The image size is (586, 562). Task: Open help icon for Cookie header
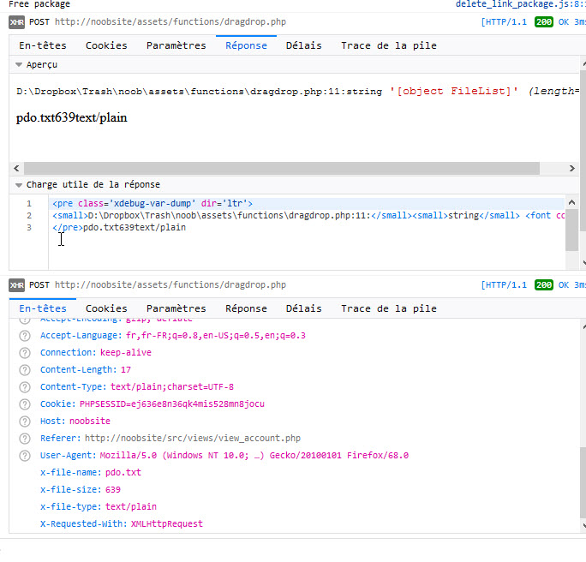[25, 404]
